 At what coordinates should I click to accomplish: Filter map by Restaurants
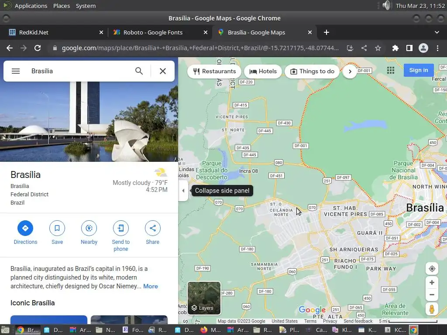click(x=214, y=71)
